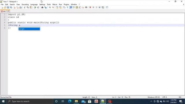Click the Cut toolbar icon
The width and height of the screenshot is (185, 104).
(25, 8)
